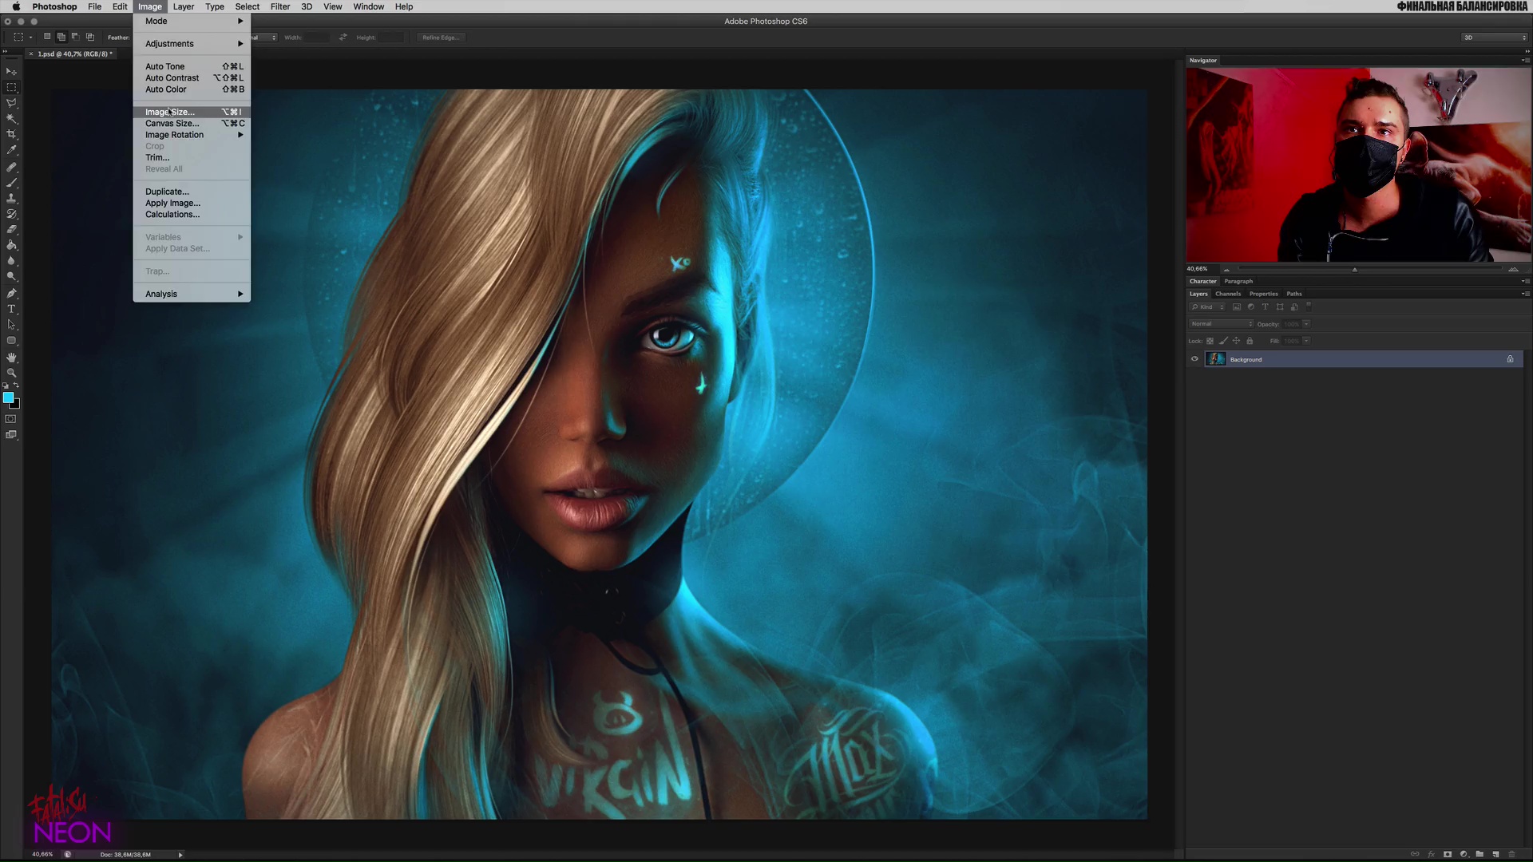1533x862 pixels.
Task: Select the Eraser tool
Action: [x=11, y=229]
